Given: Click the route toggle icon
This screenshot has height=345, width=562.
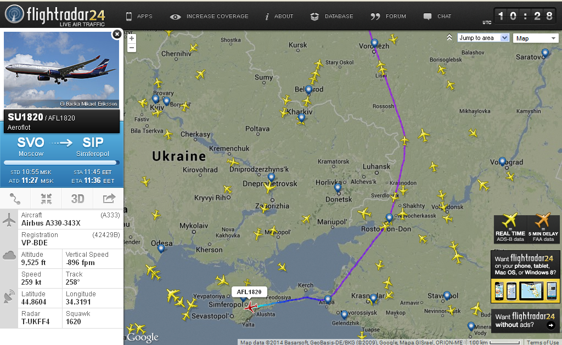Looking at the screenshot, I should coord(15,199).
